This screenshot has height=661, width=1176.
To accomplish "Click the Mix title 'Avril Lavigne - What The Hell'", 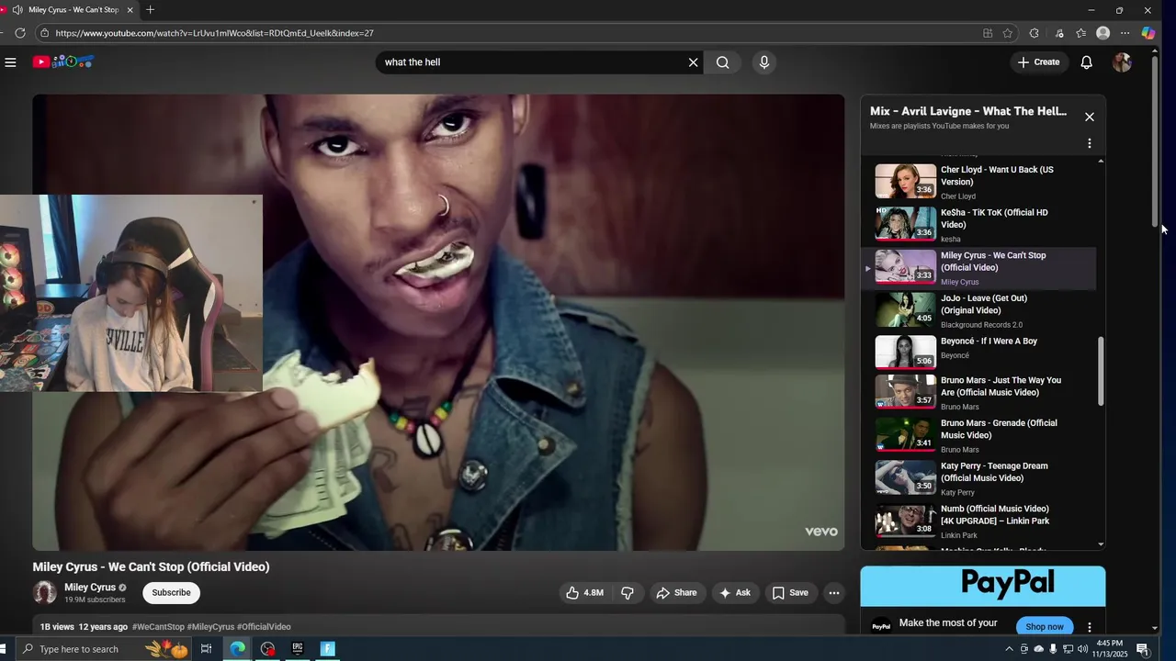I will 968,111.
